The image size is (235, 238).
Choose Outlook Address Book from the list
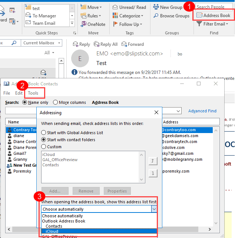(x=99, y=221)
